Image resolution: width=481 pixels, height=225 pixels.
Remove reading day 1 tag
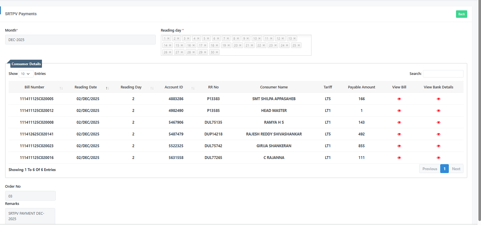pyautogui.click(x=168, y=38)
